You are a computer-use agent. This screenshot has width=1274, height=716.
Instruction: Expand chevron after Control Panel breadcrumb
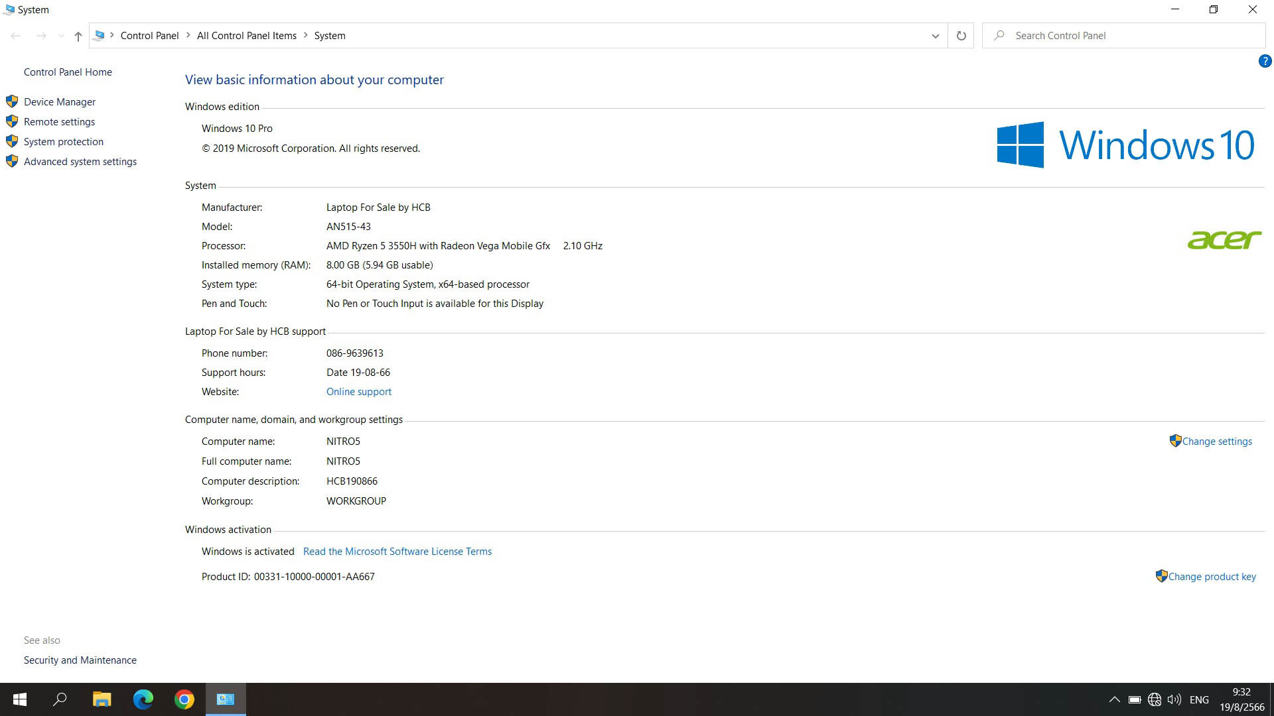pyautogui.click(x=188, y=36)
